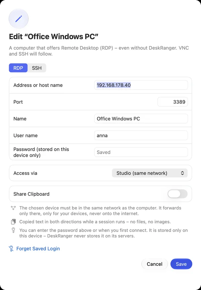Click the Port field showing 3389
This screenshot has height=290, width=201.
173,102
